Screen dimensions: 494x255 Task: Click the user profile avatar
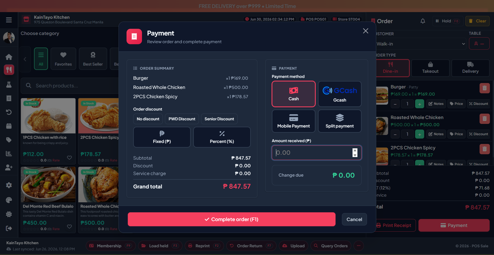pos(9,38)
